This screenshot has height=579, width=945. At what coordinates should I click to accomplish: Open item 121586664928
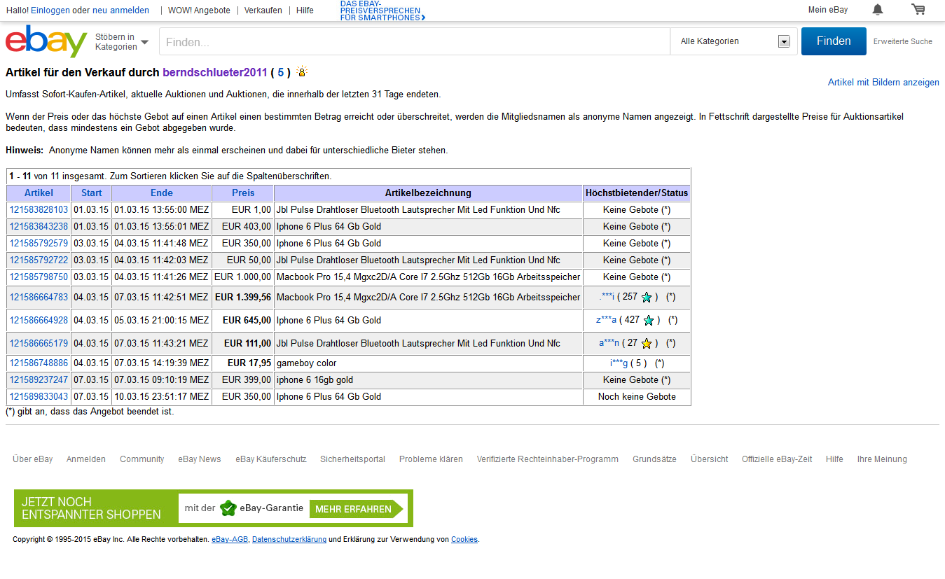click(39, 320)
